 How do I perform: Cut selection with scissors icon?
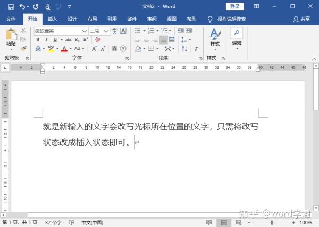[23, 31]
